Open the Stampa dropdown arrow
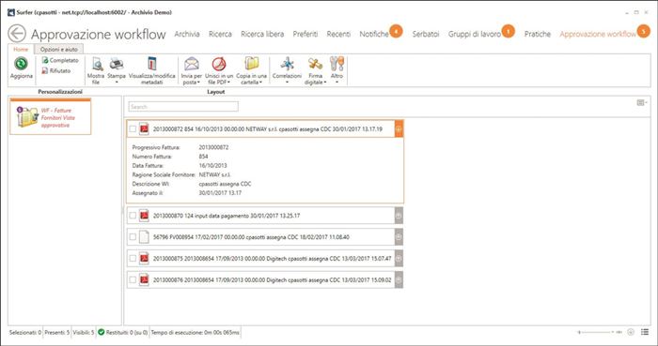Screen dimensions: 658x346 coord(117,82)
